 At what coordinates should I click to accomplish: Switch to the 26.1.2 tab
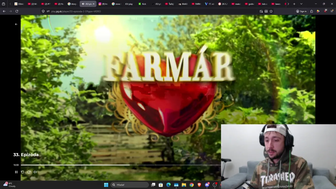tap(223, 4)
